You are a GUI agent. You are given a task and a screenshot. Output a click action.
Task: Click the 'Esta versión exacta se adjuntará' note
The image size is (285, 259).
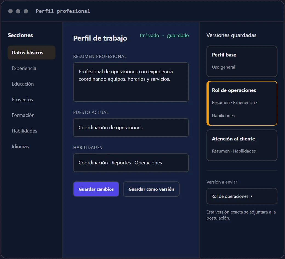point(241,215)
